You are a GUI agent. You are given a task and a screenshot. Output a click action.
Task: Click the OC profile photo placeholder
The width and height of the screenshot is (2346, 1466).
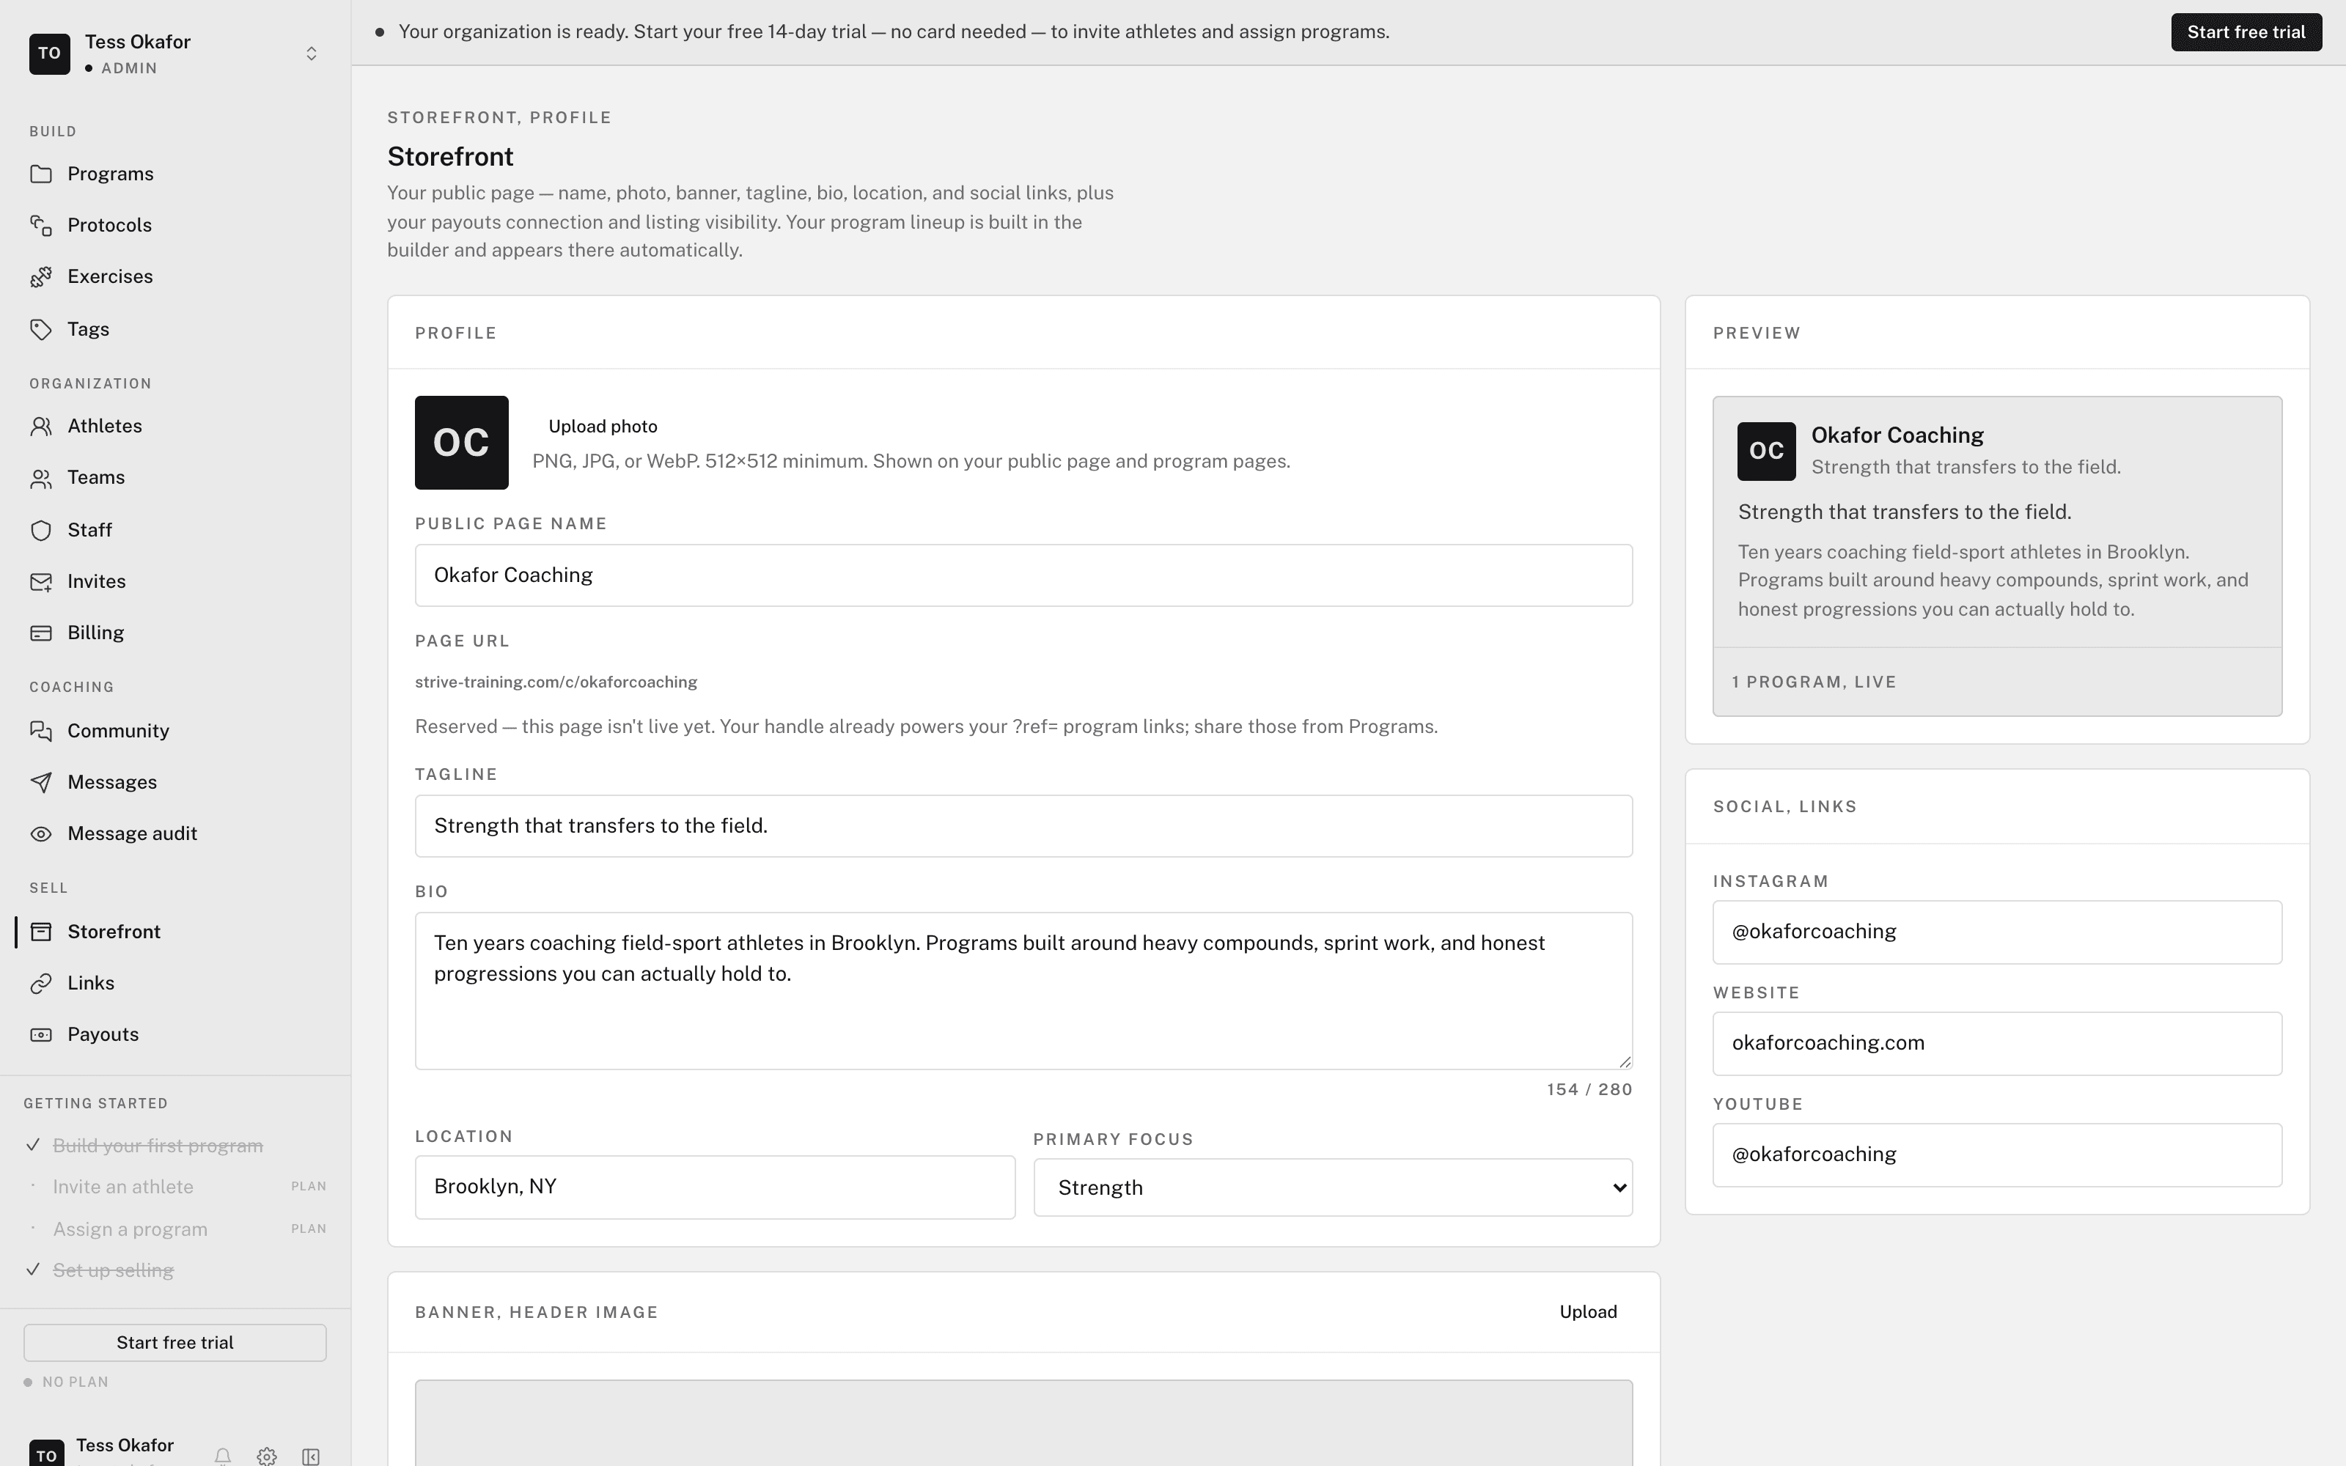461,442
